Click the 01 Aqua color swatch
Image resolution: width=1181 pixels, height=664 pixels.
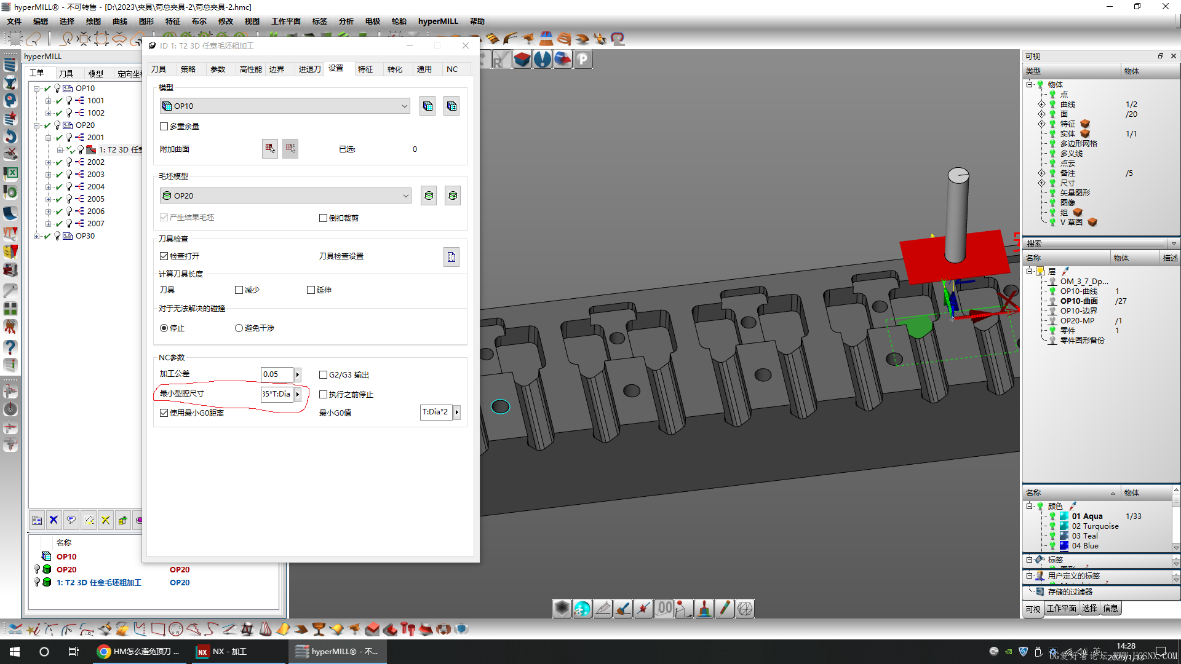1064,516
